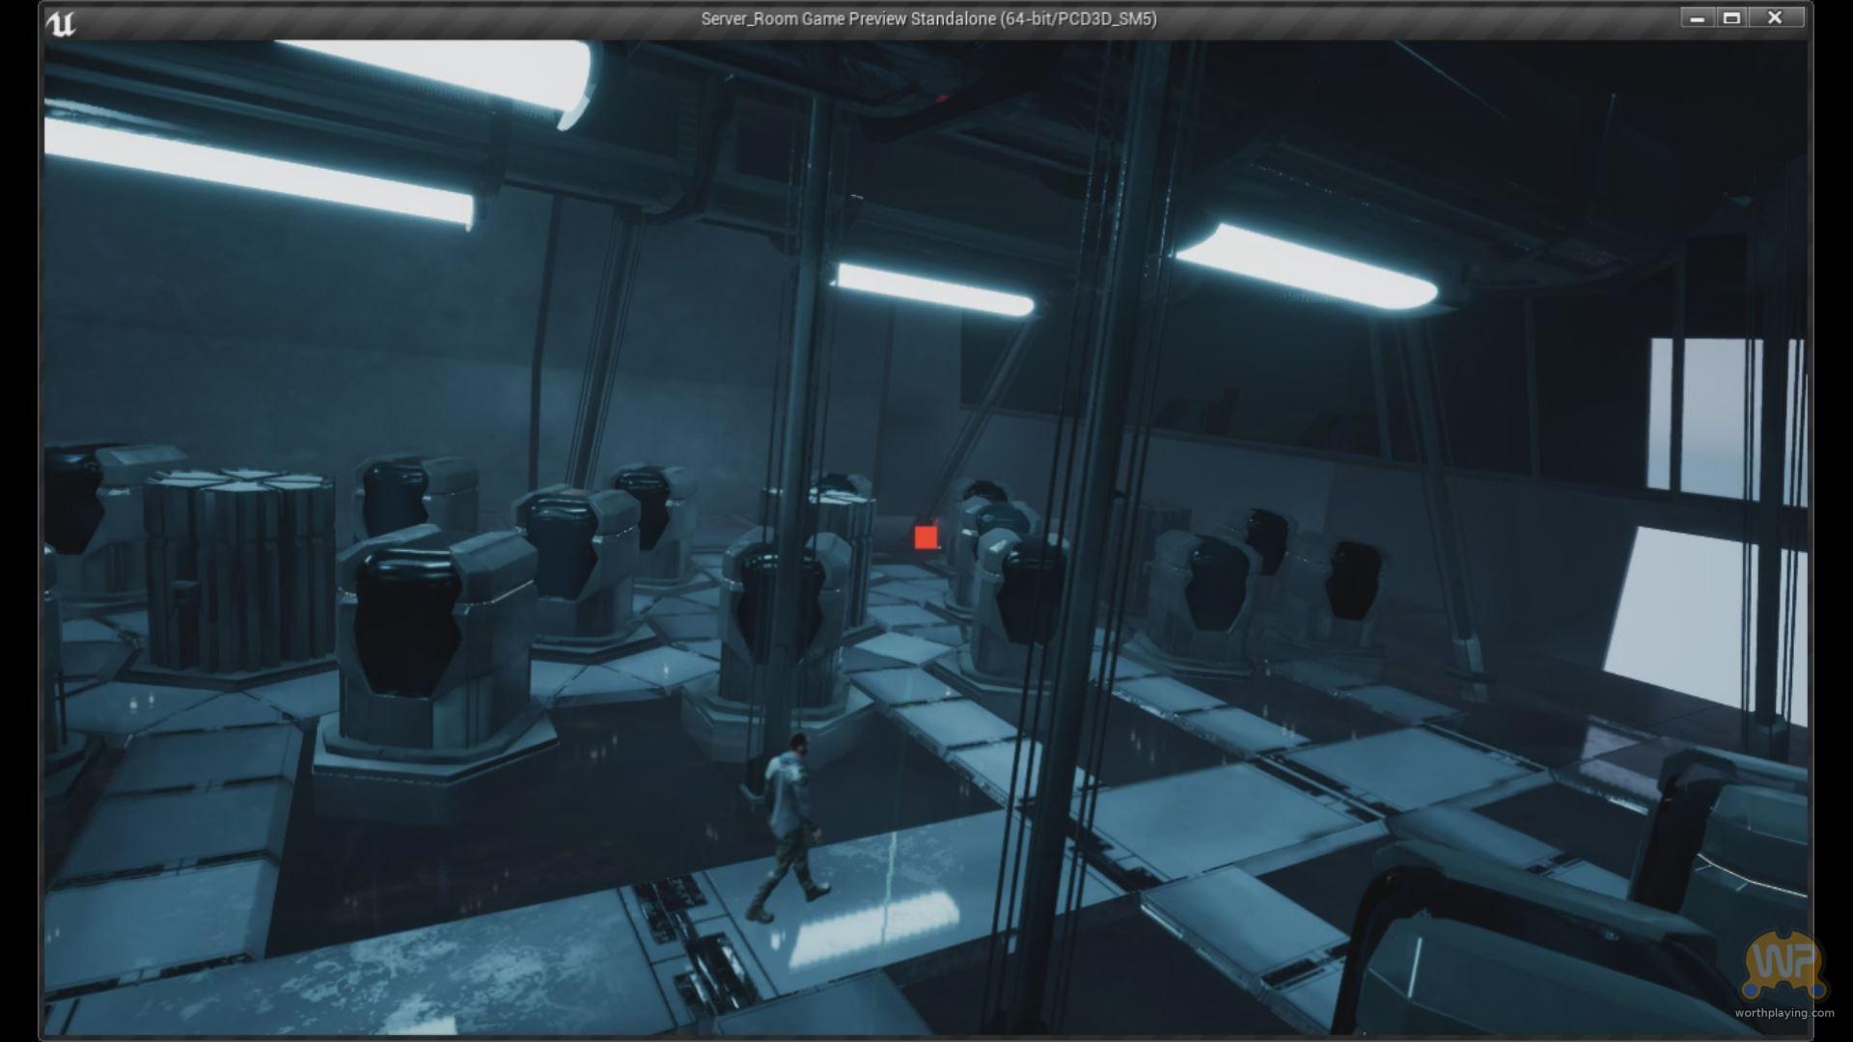Minimize the game preview window
Viewport: 1853px width, 1042px height.
pyautogui.click(x=1698, y=18)
